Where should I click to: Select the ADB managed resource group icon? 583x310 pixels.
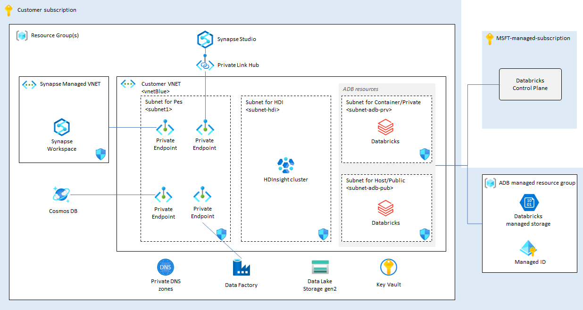(x=491, y=183)
